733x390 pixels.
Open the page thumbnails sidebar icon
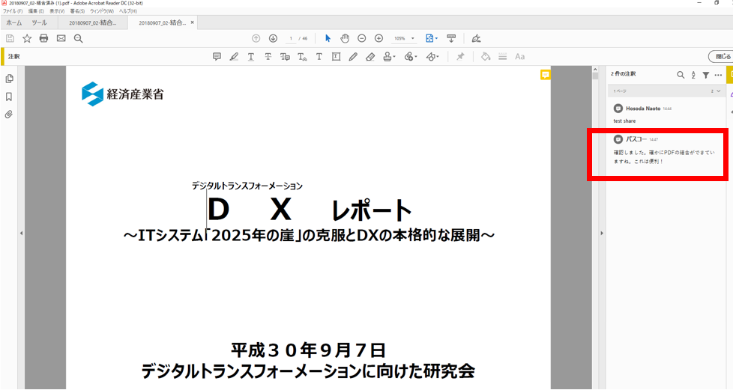(9, 79)
